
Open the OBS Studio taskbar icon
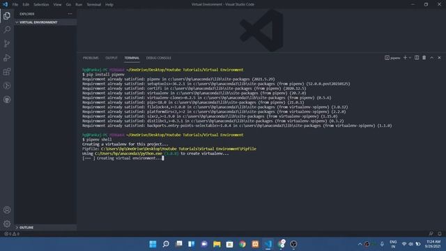(293, 244)
